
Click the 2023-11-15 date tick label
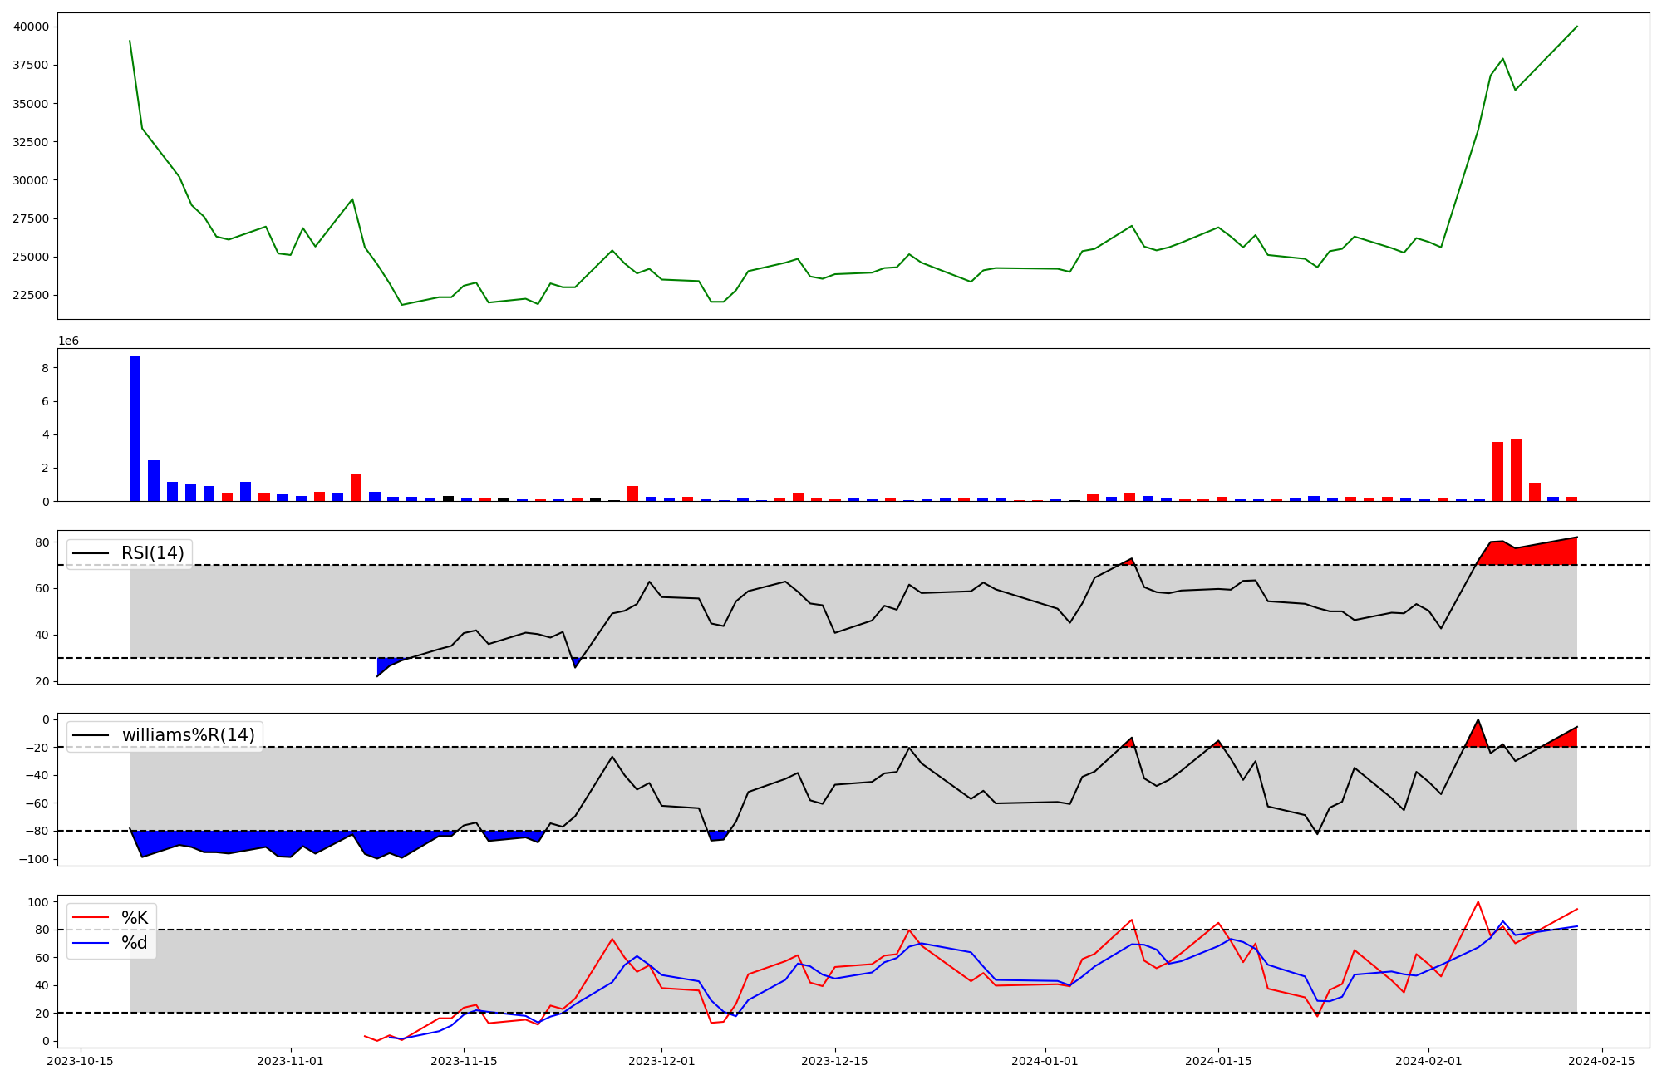tap(463, 1061)
